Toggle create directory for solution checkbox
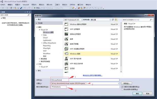 (122, 87)
